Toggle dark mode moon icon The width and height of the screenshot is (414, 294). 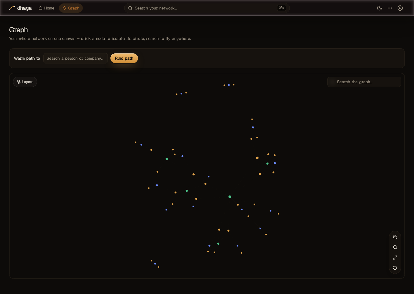coord(379,8)
